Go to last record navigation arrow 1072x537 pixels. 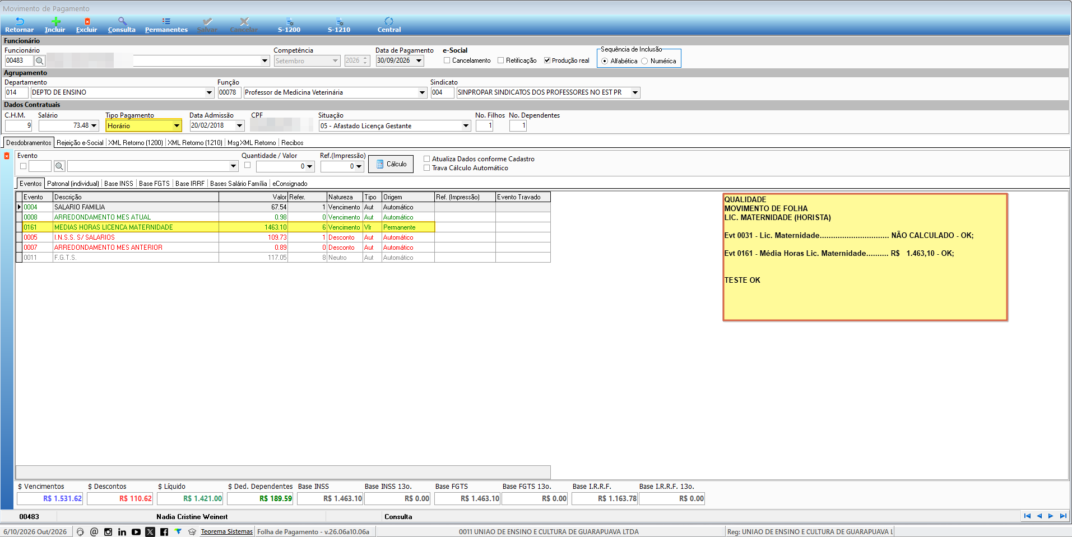pos(1063,516)
